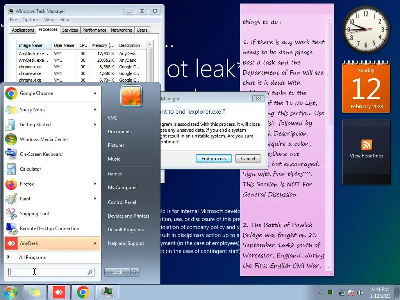Expand Sticky Notes jump list arrow

tap(95, 110)
